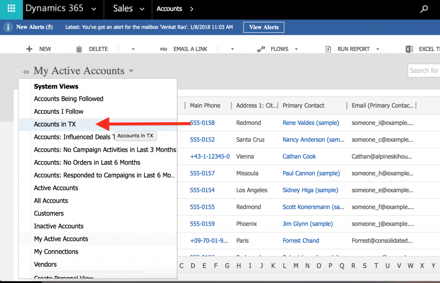Click the View Alerts button
The width and height of the screenshot is (440, 283).
click(x=264, y=27)
